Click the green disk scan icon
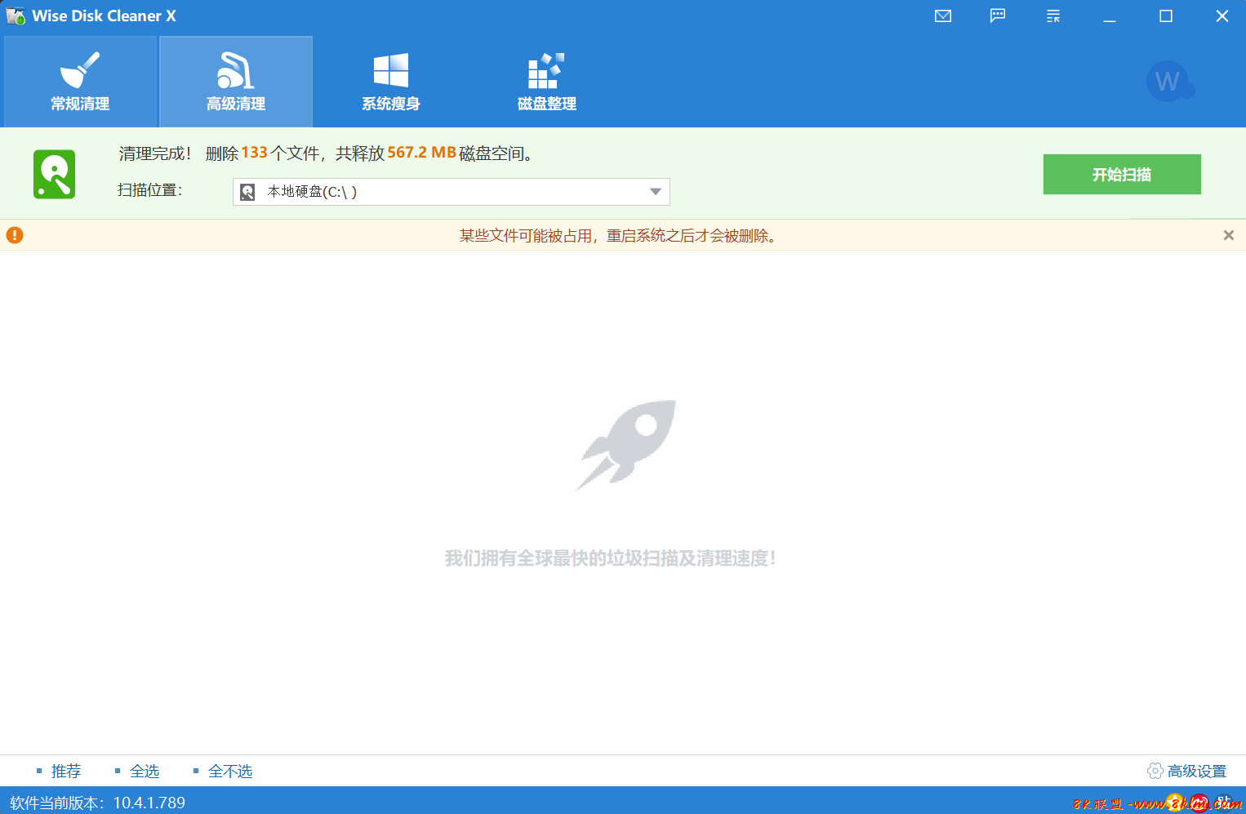 tap(55, 174)
